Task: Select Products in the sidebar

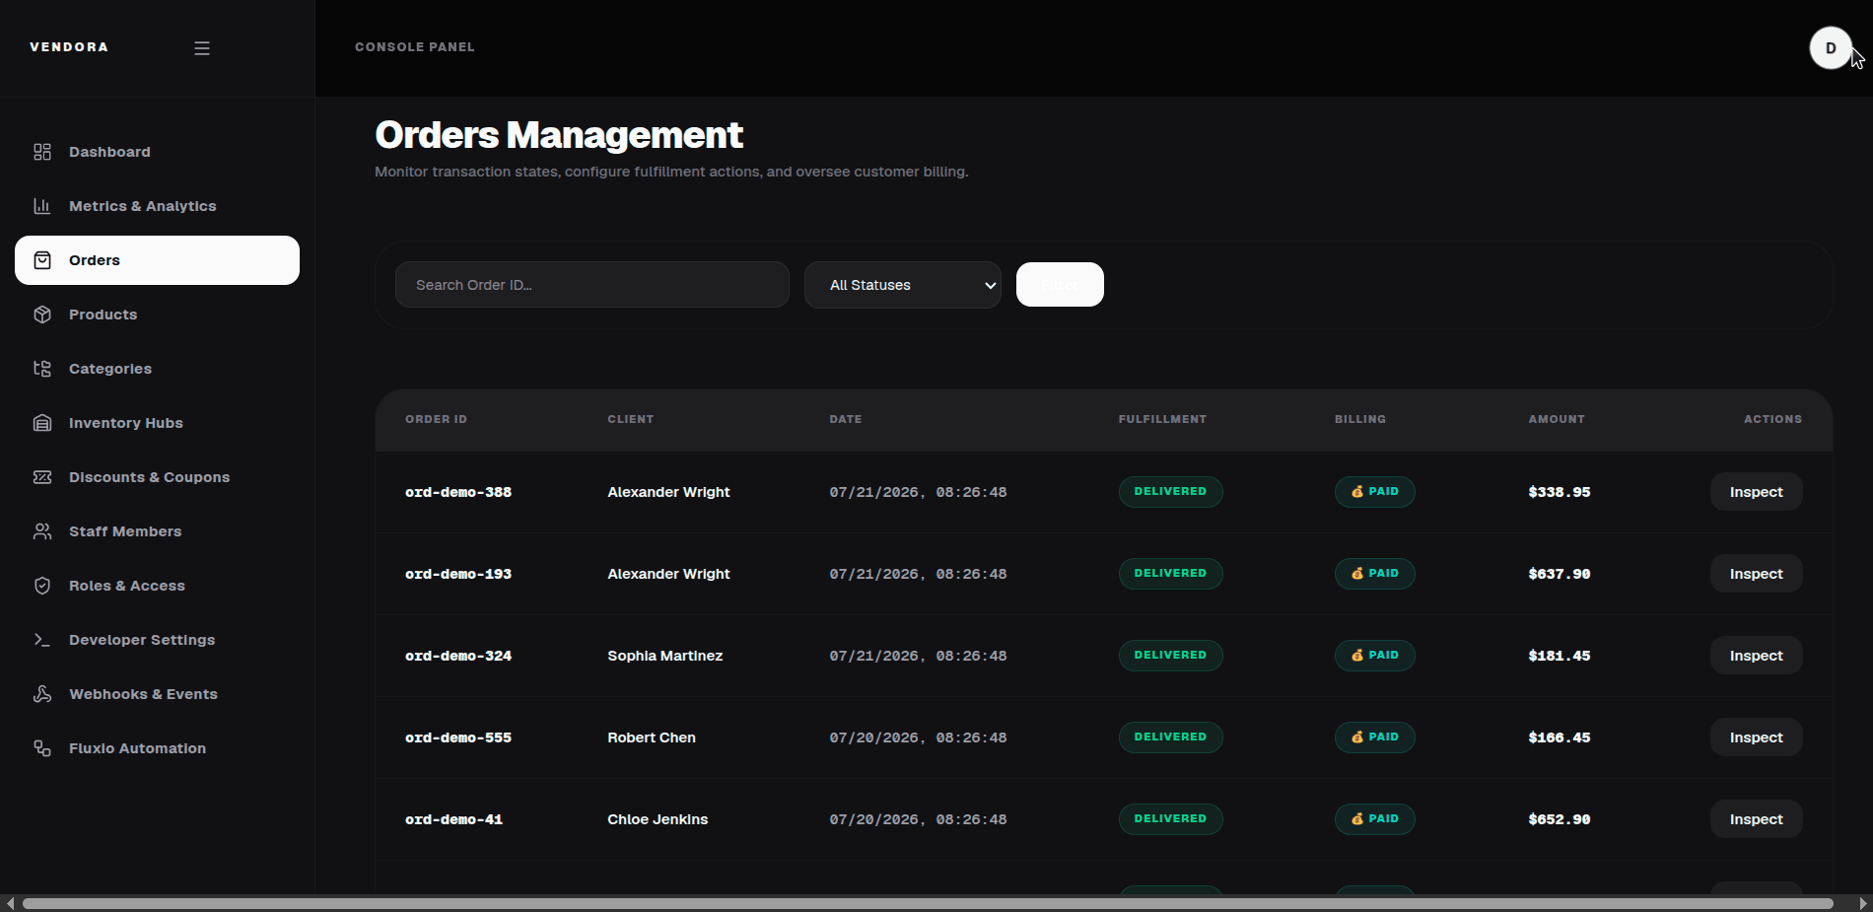Action: (x=158, y=315)
